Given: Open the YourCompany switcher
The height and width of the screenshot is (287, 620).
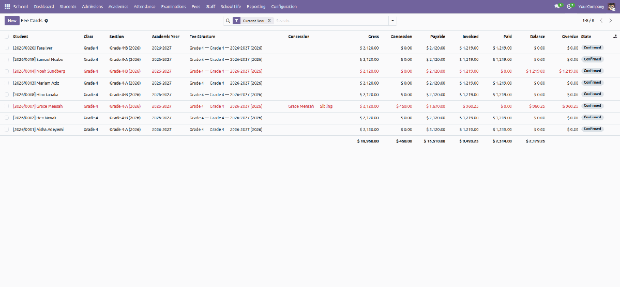Looking at the screenshot, I should click(x=591, y=7).
